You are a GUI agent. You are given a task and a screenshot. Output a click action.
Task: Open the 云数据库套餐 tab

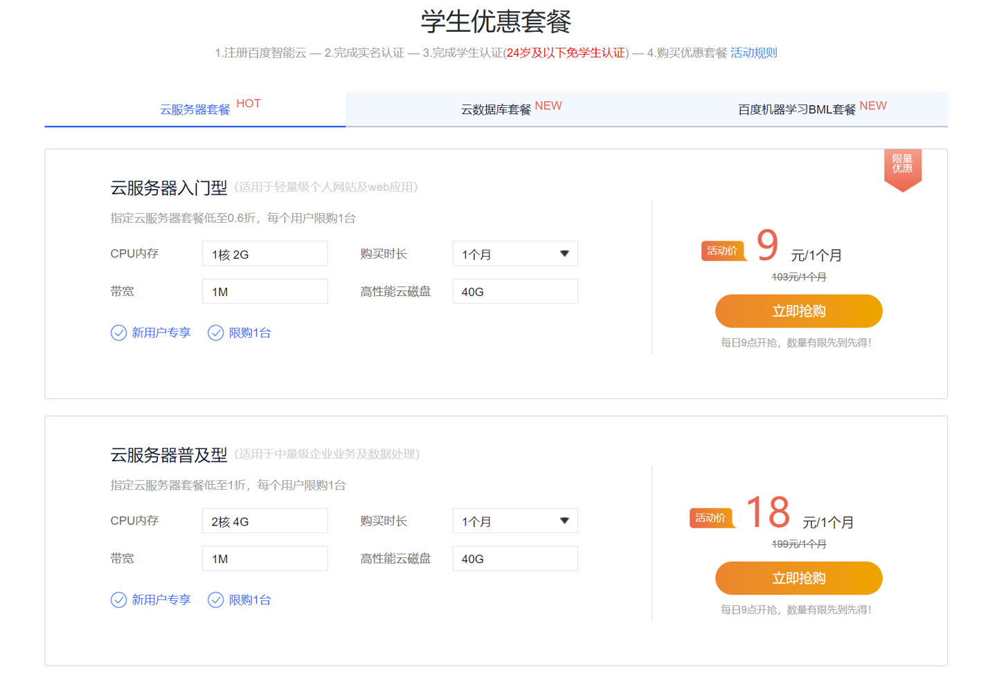[496, 110]
